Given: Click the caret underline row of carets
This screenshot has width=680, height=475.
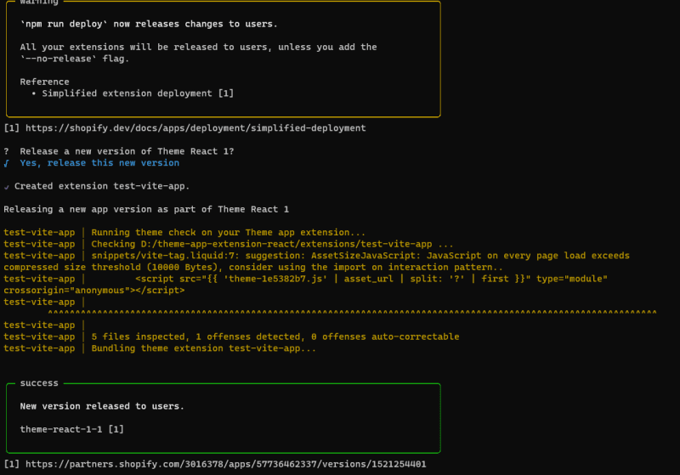Looking at the screenshot, I should [x=352, y=313].
